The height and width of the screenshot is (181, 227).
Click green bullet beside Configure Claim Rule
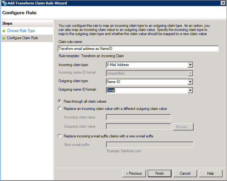pyautogui.click(x=4, y=38)
